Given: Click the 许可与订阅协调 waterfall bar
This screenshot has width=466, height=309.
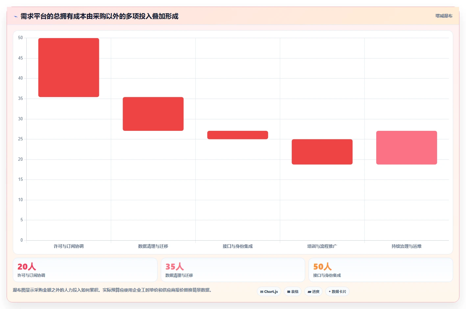Looking at the screenshot, I should (69, 67).
